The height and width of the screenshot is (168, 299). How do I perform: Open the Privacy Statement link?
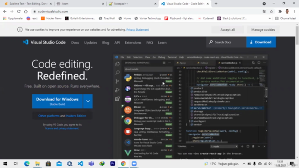pos(137,30)
